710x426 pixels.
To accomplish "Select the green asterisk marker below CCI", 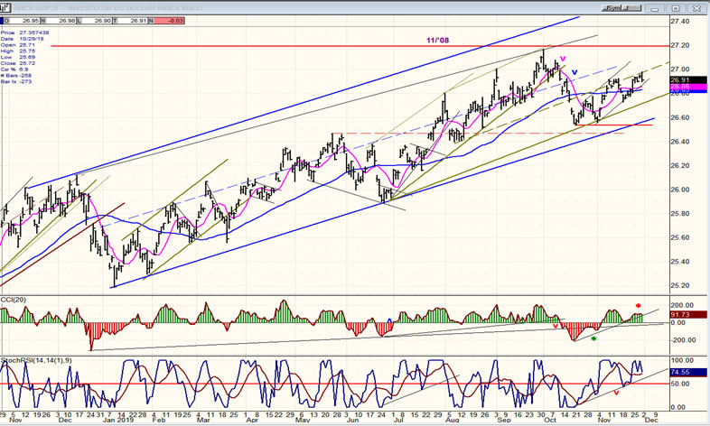I will tap(593, 339).
